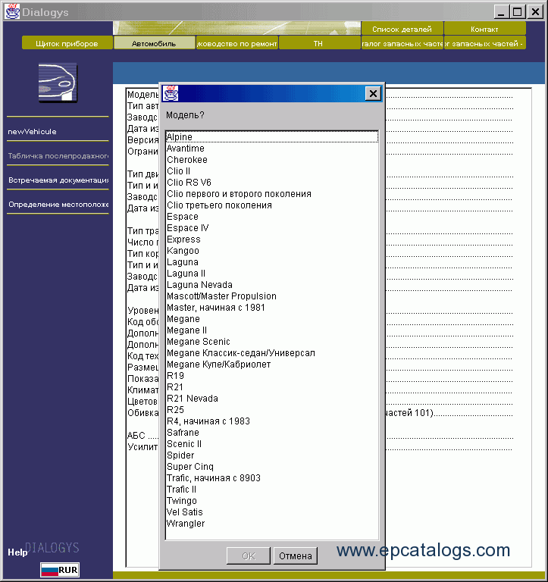This screenshot has height=582, width=548.
Task: Select R19 in the model list
Action: coord(272,376)
